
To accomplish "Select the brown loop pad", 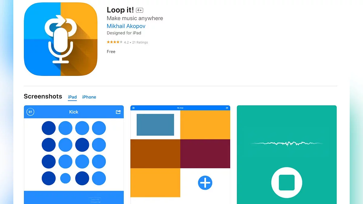I will [x=155, y=154].
